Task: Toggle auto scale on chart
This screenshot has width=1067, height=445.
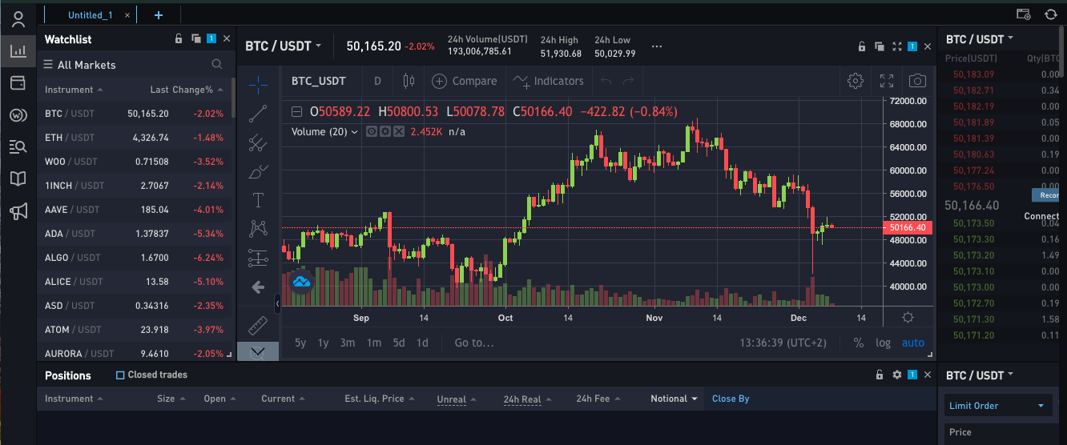Action: [913, 343]
